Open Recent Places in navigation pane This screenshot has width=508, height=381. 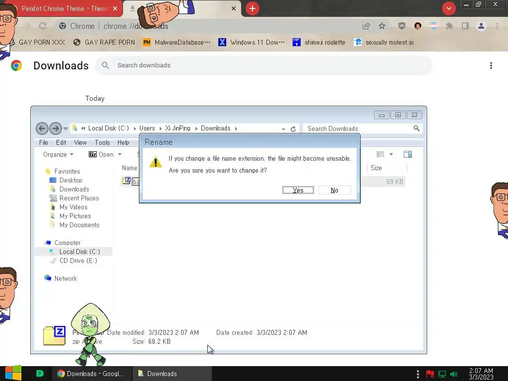79,198
